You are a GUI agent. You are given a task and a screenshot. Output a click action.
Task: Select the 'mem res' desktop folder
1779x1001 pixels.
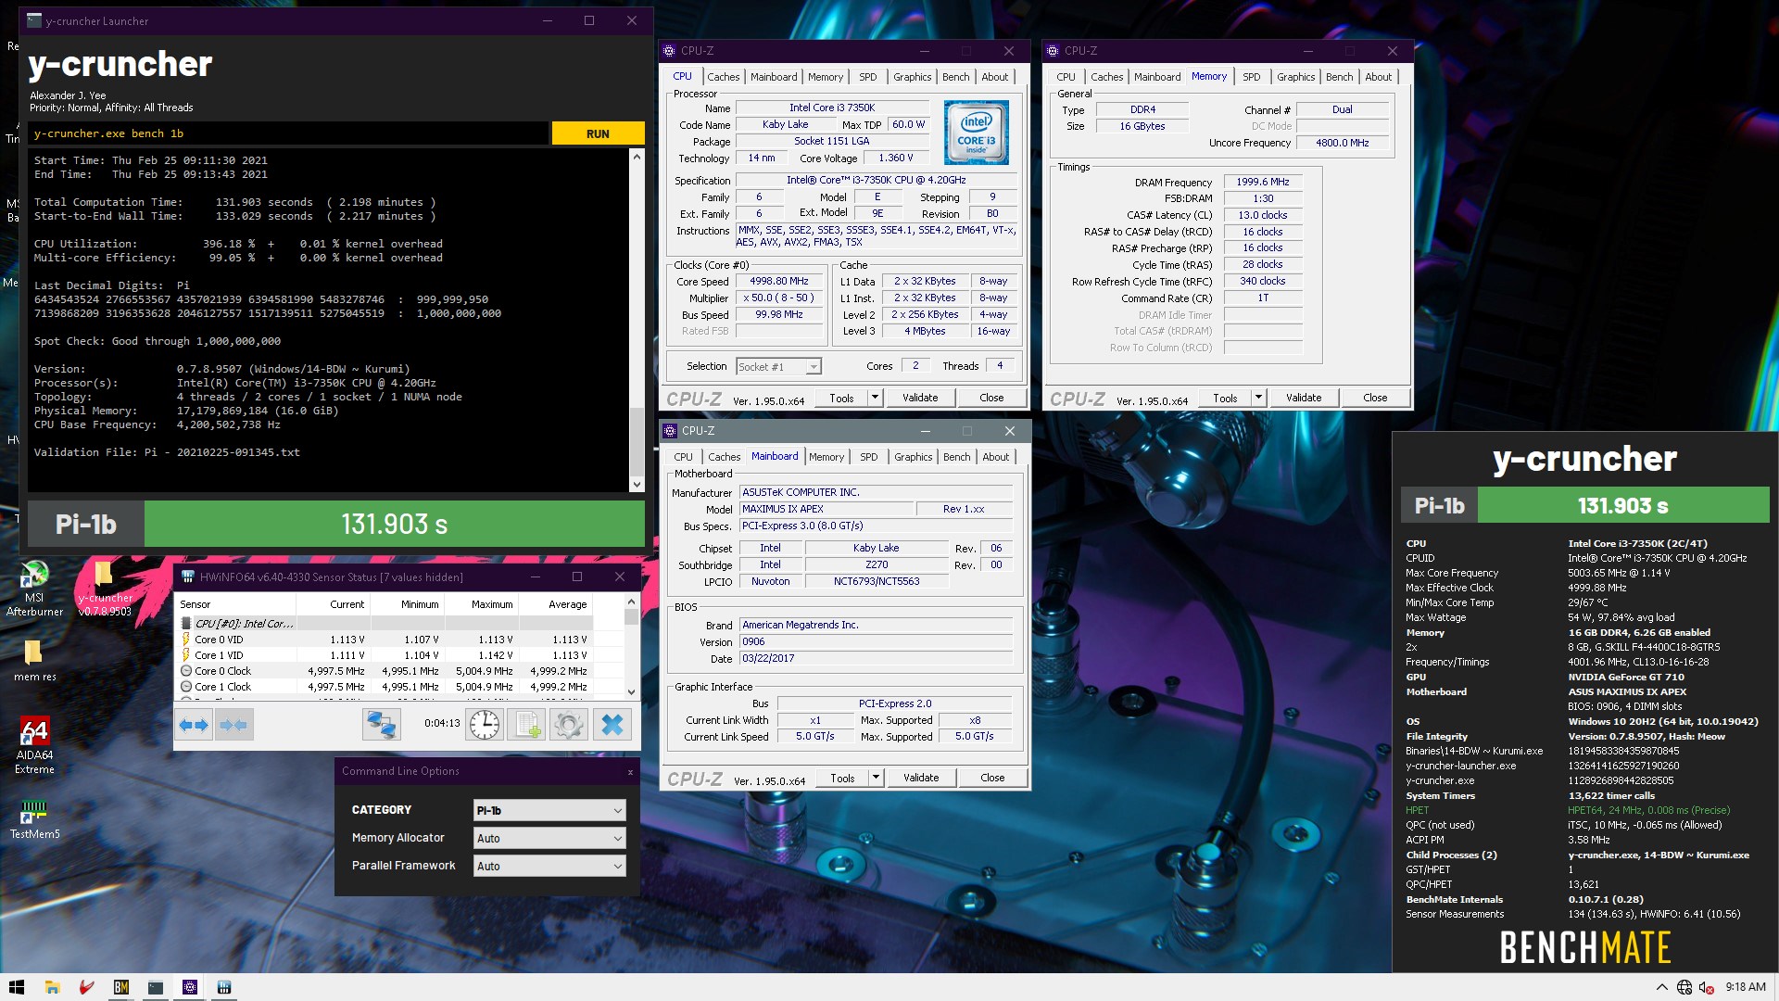[x=34, y=661]
